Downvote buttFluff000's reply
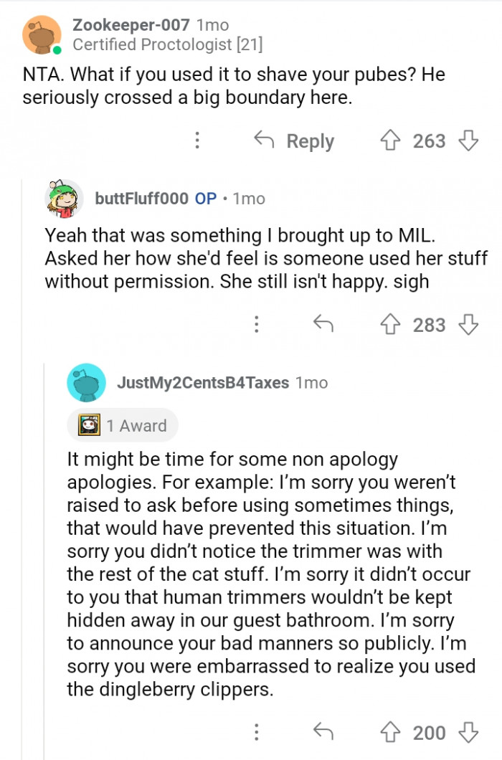The image size is (502, 760). [468, 326]
